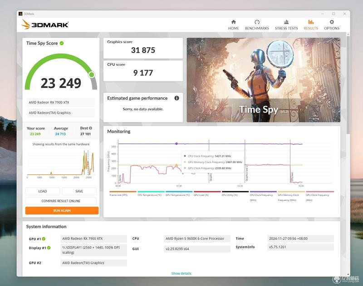363x286 pixels.
Task: Open Stress Tests chart icon
Action: [286, 22]
